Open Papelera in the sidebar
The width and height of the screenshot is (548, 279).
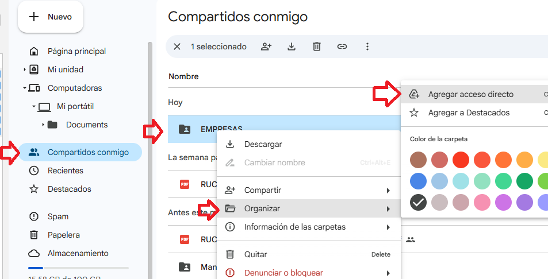point(63,235)
